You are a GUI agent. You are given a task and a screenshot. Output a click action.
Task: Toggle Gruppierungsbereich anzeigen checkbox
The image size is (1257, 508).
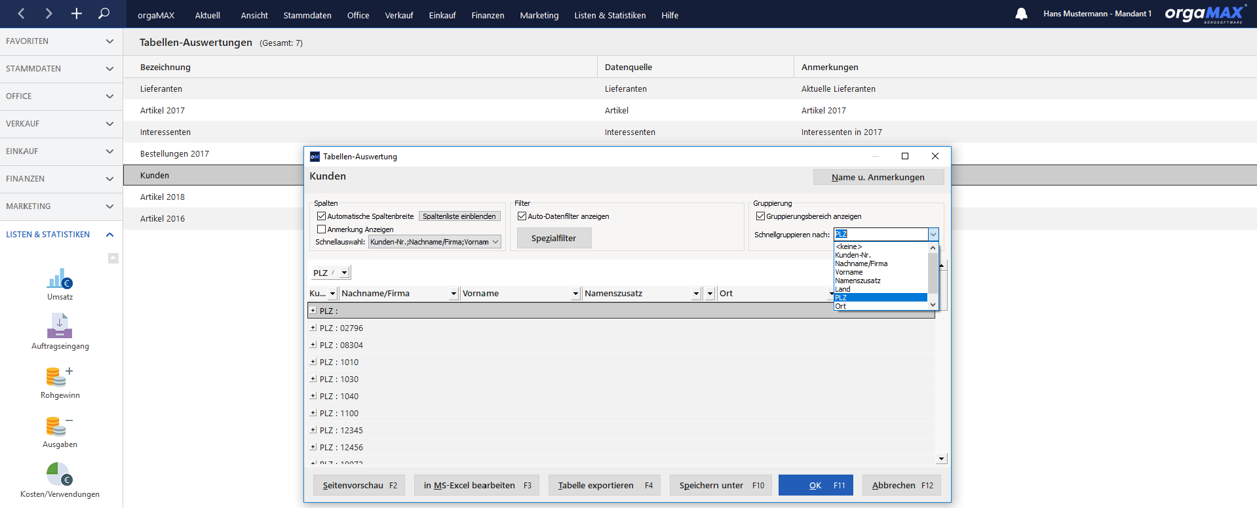[760, 216]
